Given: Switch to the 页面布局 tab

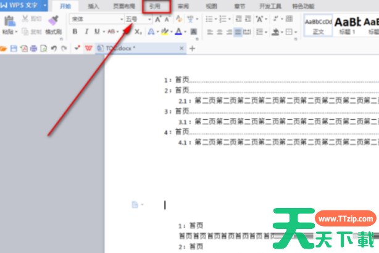Looking at the screenshot, I should pyautogui.click(x=124, y=6).
